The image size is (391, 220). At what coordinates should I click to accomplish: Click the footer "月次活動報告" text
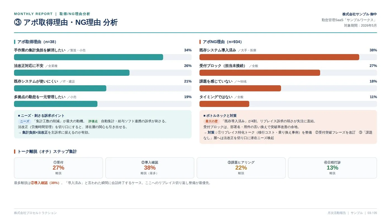coord(336,213)
